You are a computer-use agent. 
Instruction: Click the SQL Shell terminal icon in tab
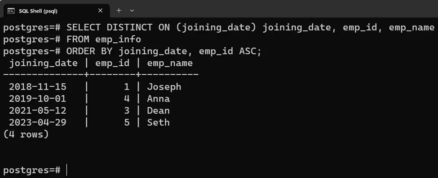click(11, 11)
